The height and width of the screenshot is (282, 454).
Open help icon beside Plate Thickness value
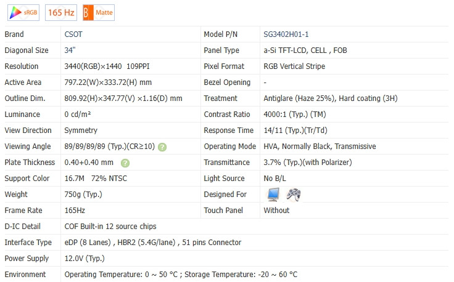pos(125,163)
